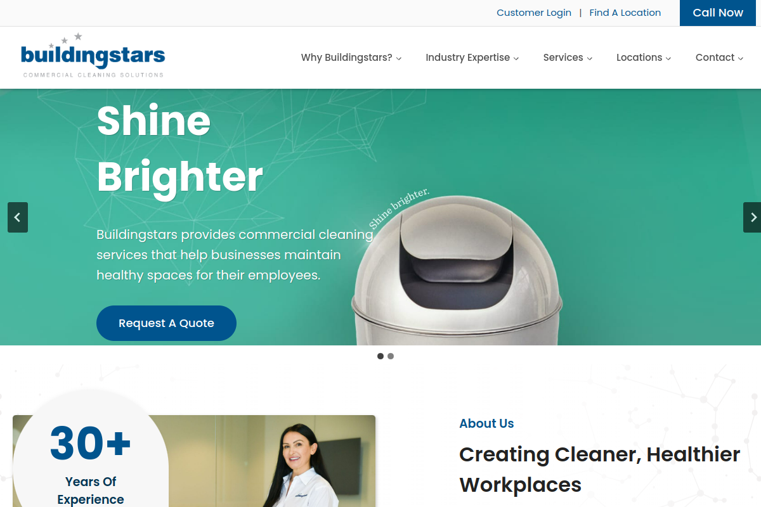The image size is (761, 507).
Task: Open the Contact menu item
Action: point(720,58)
